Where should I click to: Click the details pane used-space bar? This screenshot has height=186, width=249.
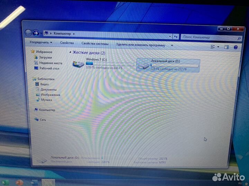click(x=117, y=158)
